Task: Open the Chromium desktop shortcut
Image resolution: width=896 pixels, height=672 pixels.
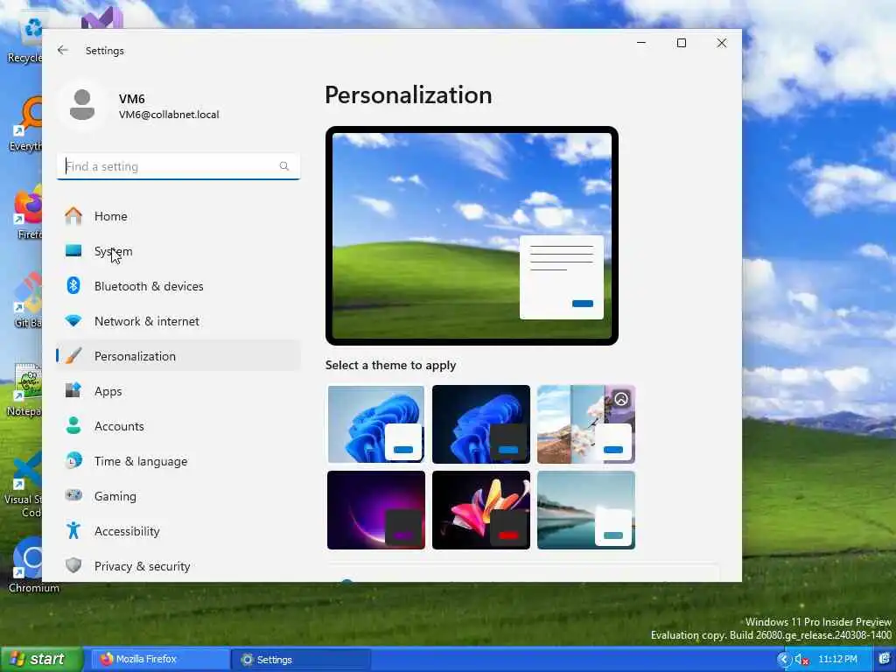Action: pyautogui.click(x=31, y=564)
